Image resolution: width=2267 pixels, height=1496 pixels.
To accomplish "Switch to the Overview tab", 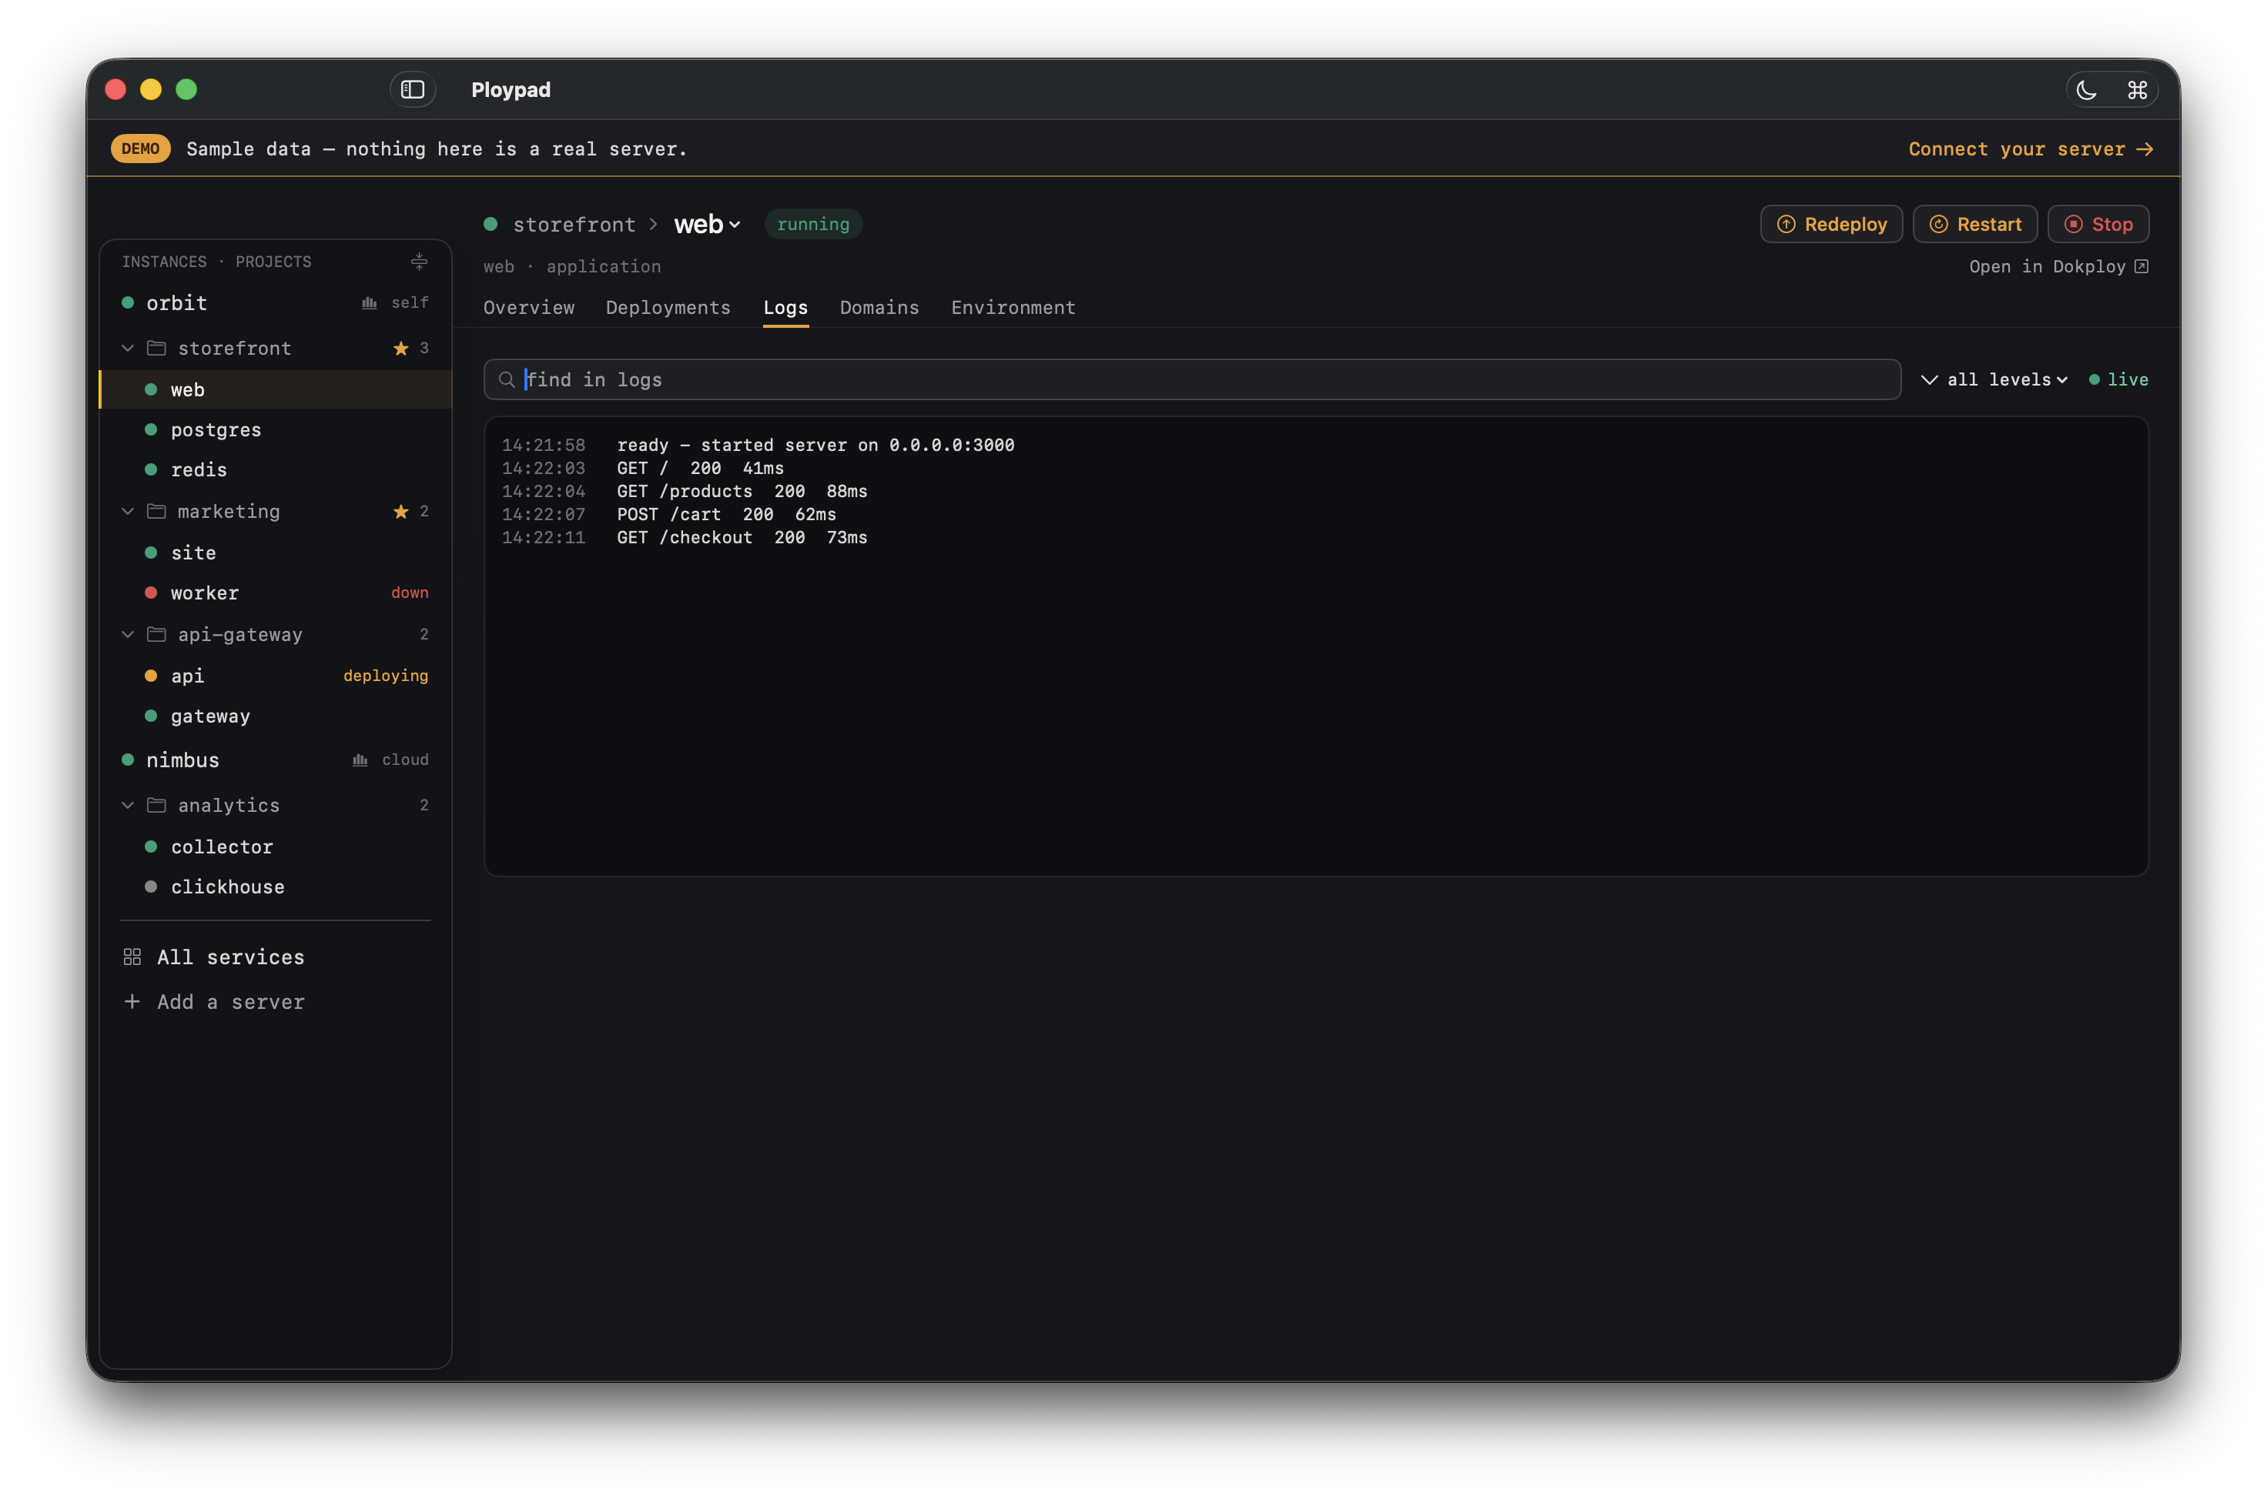I will [x=529, y=307].
